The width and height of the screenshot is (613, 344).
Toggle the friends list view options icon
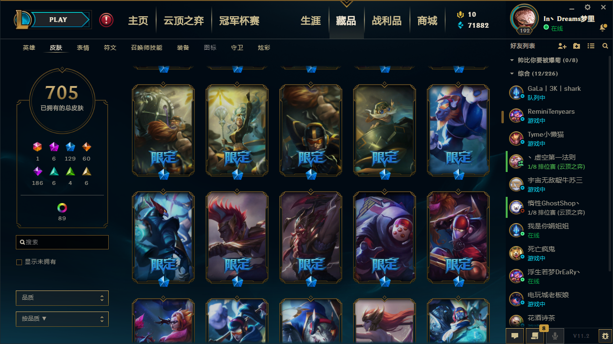pyautogui.click(x=591, y=46)
